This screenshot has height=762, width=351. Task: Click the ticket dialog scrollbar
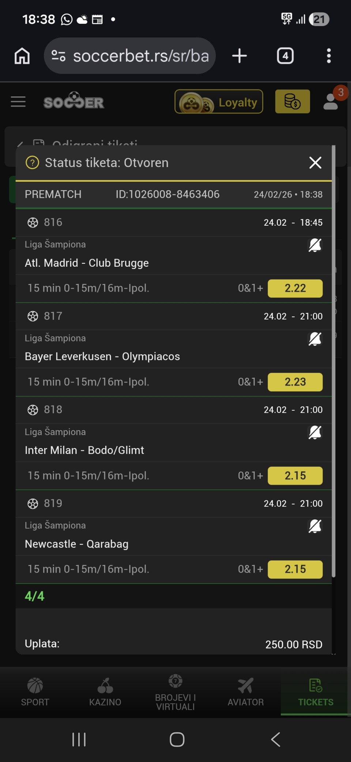333,361
